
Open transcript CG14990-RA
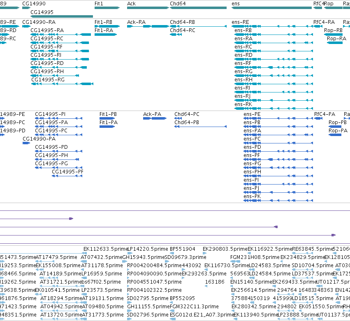click(39, 22)
